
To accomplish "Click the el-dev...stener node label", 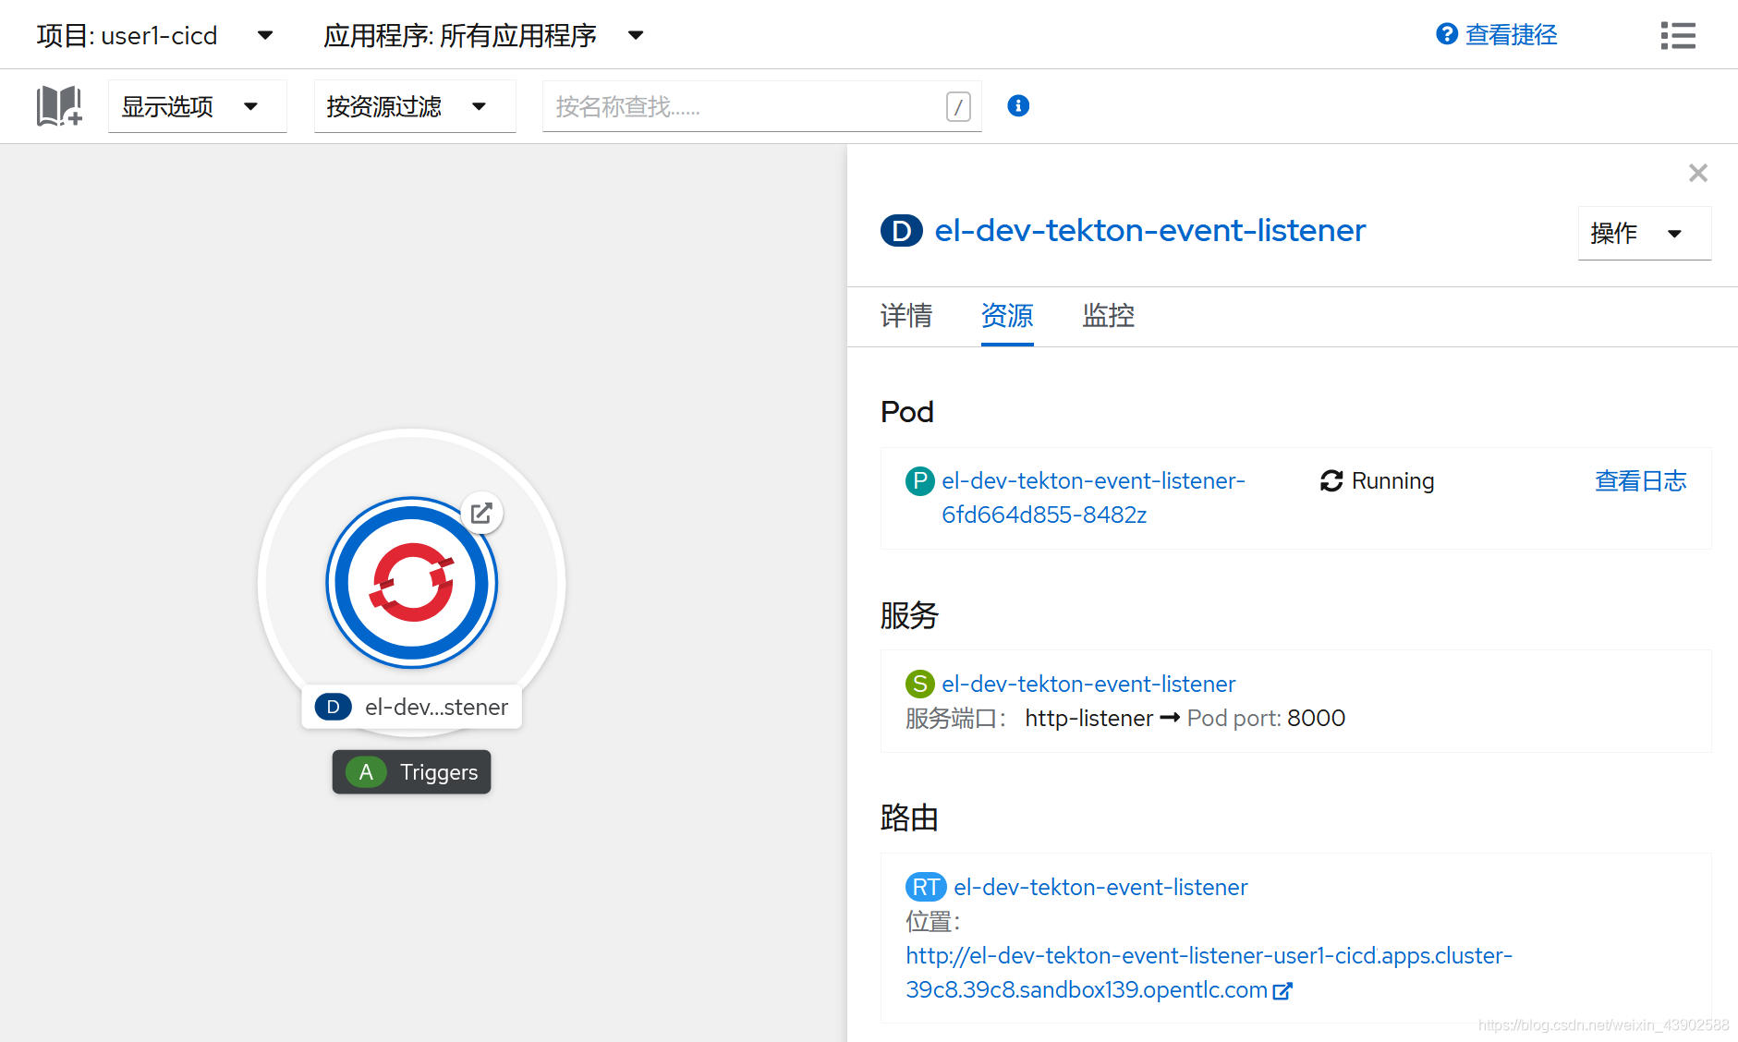I will (412, 707).
